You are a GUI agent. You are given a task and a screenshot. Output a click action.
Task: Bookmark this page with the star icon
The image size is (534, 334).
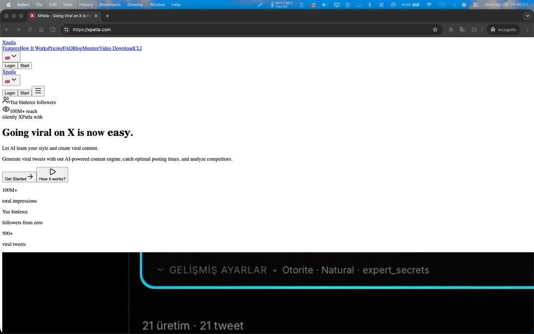[x=435, y=29]
